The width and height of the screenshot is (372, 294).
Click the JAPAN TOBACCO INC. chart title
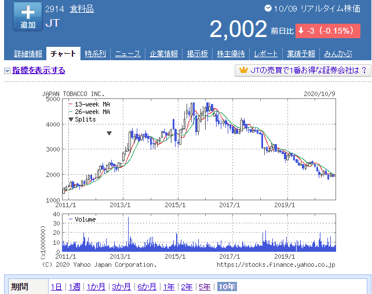(x=74, y=94)
